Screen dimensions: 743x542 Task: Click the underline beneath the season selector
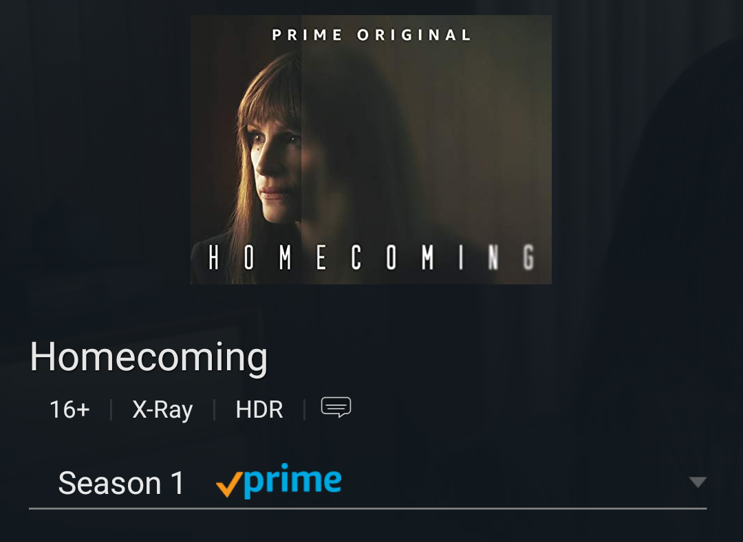367,508
